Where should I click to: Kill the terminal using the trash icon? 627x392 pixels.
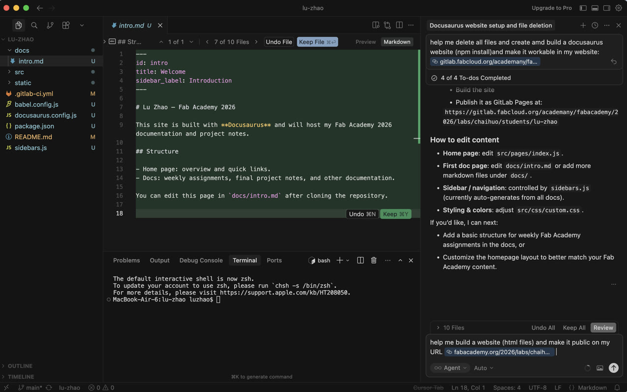[374, 260]
